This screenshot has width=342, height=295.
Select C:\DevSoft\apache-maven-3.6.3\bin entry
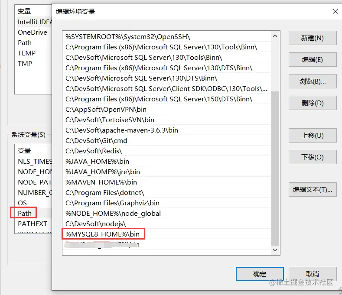[166, 130]
